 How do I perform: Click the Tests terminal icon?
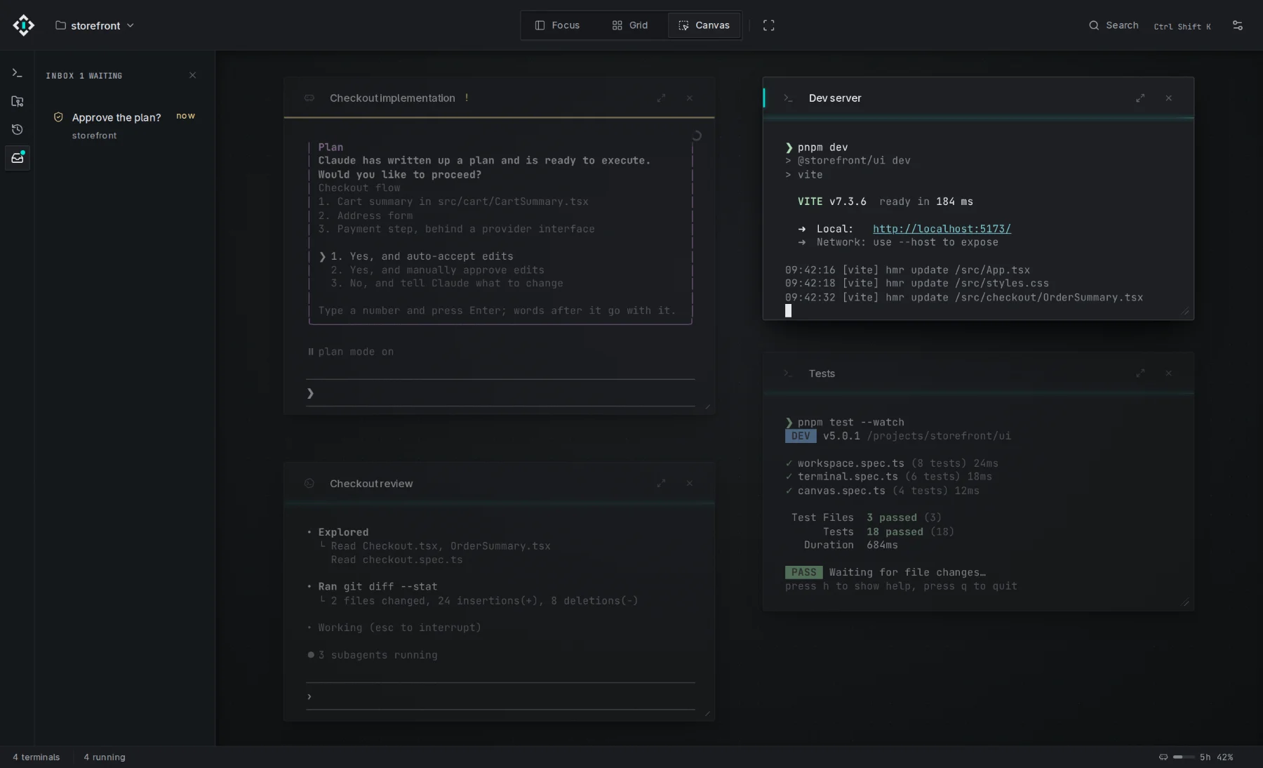(789, 373)
